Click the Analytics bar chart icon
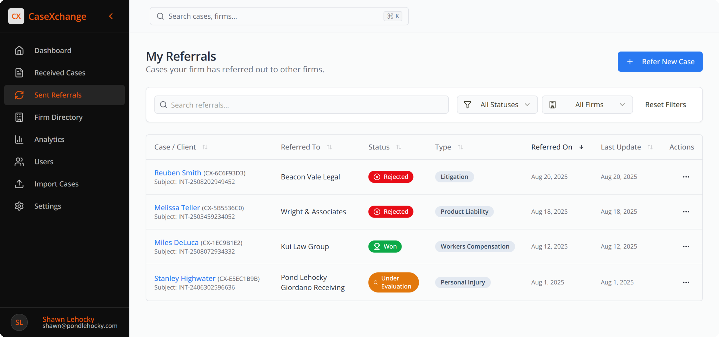 pyautogui.click(x=19, y=139)
